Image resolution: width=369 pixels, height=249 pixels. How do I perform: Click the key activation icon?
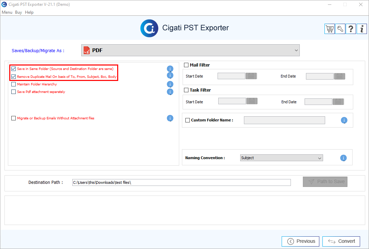pos(340,29)
